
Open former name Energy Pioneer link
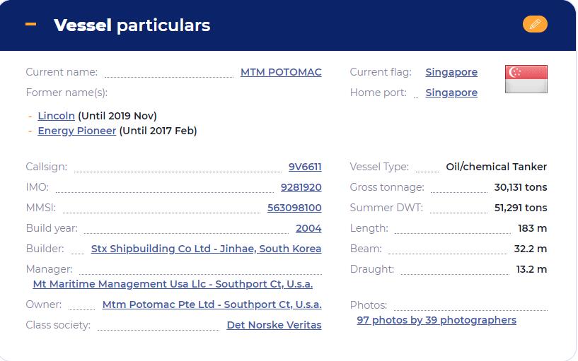76,131
